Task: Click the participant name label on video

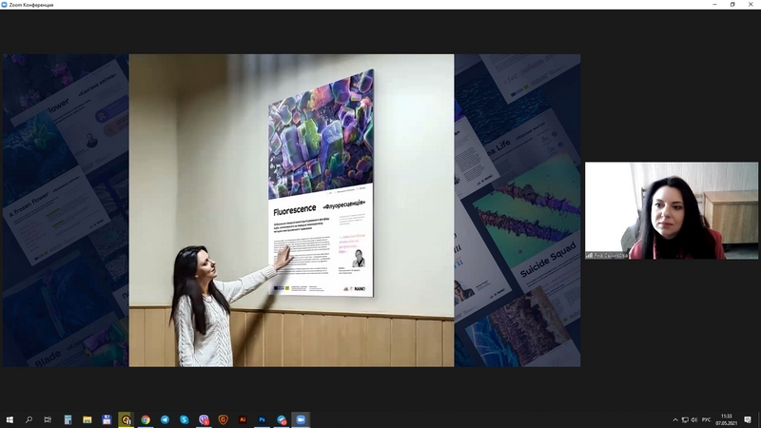Action: click(607, 255)
